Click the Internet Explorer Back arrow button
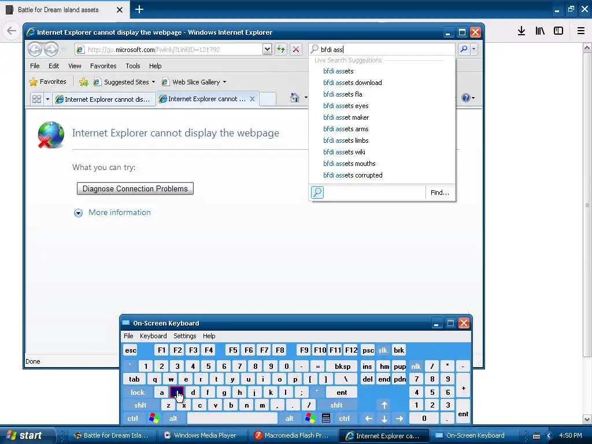592x444 pixels. point(35,49)
